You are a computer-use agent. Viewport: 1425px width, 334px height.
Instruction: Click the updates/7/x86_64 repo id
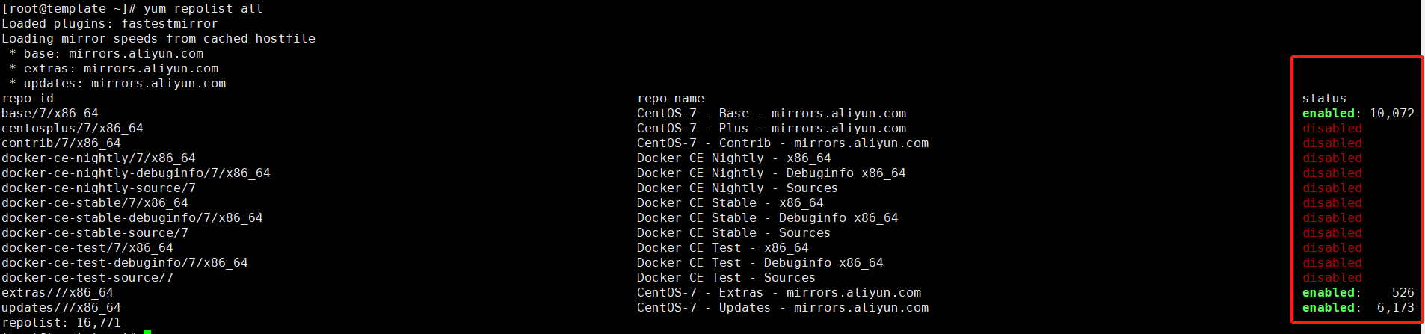(x=61, y=308)
